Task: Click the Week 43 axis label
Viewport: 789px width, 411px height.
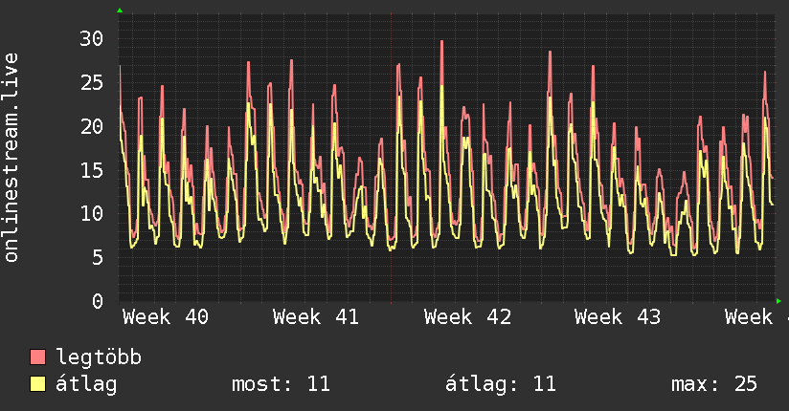Action: coord(618,317)
